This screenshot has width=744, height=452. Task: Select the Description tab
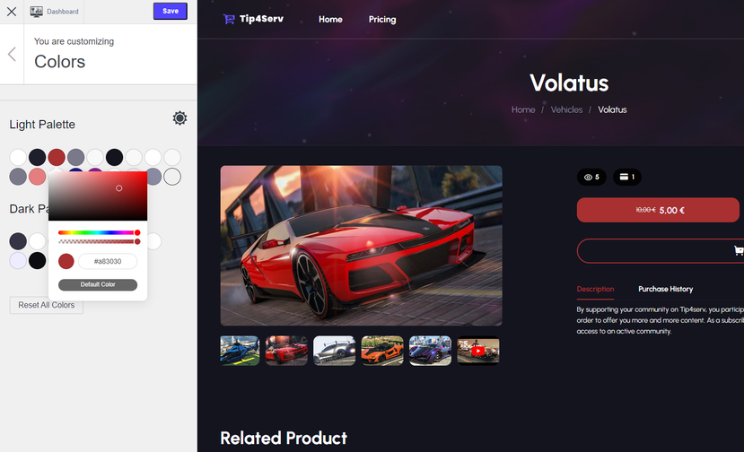point(595,289)
